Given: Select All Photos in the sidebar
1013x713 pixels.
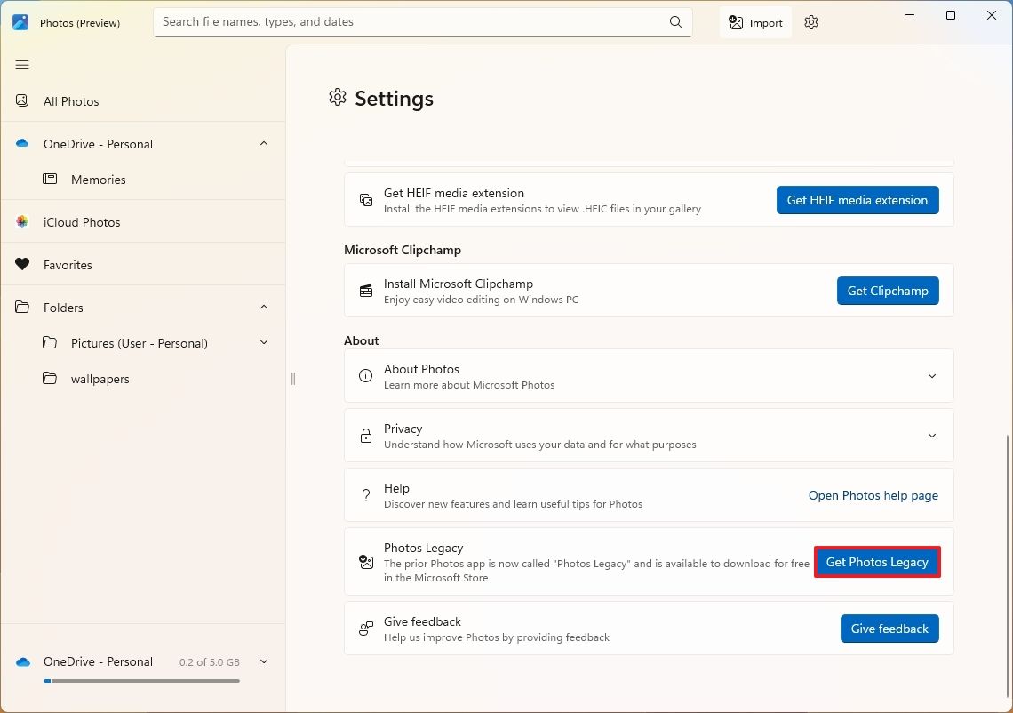Looking at the screenshot, I should coord(71,101).
